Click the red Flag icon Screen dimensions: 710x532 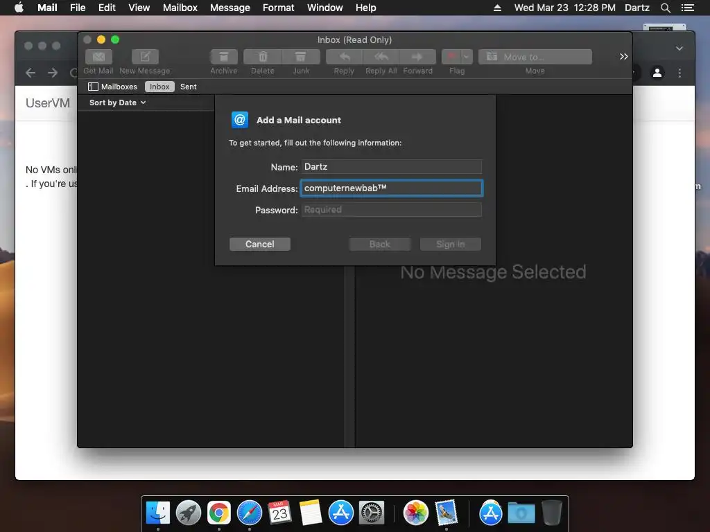click(451, 57)
